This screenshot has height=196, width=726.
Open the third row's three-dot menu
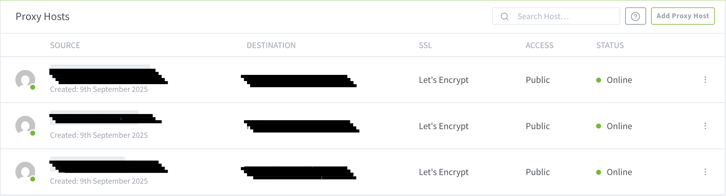coord(705,172)
